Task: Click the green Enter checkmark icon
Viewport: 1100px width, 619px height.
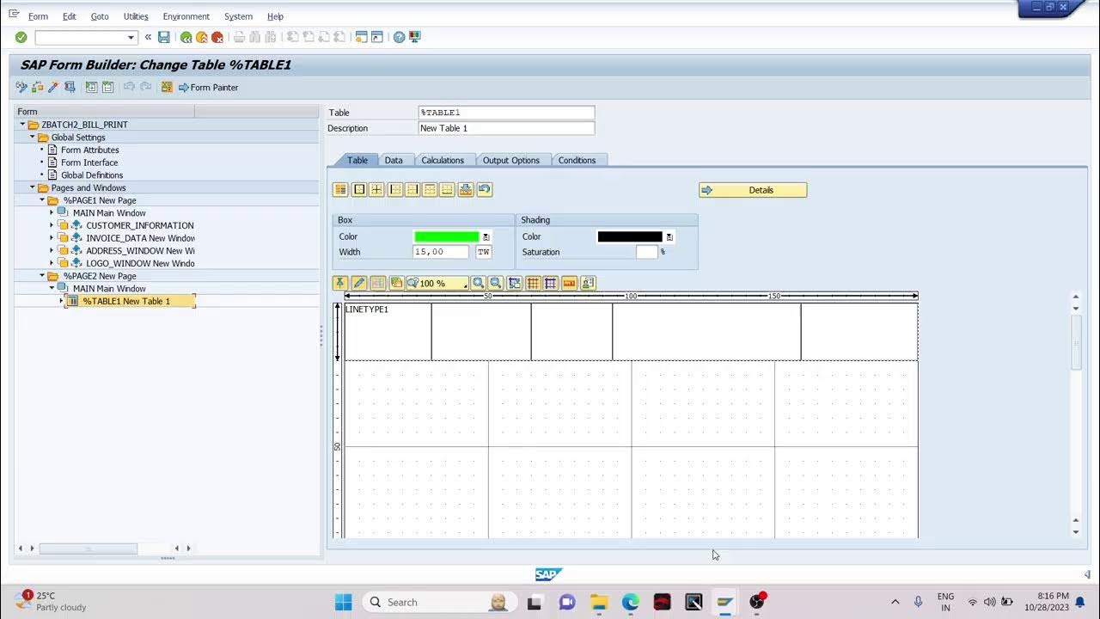Action: [21, 37]
